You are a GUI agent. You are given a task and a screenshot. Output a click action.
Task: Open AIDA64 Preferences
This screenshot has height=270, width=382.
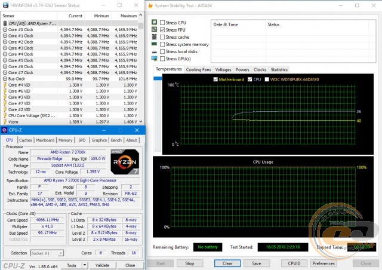[324, 263]
